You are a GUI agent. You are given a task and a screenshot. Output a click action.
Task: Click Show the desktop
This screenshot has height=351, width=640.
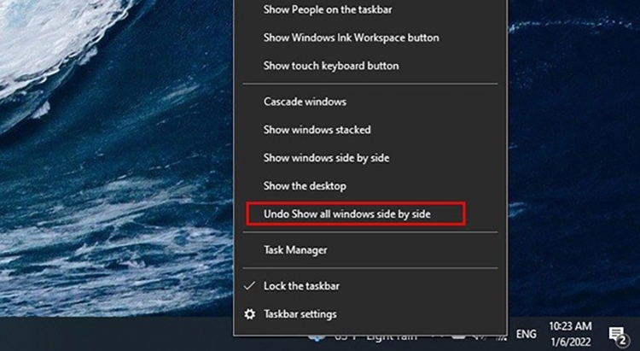click(x=305, y=185)
